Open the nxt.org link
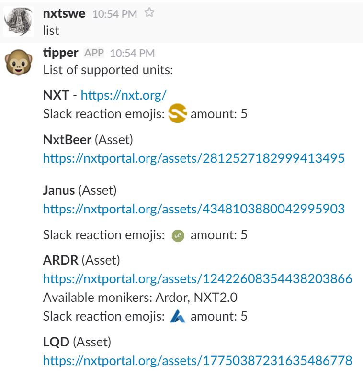The image size is (363, 377). click(123, 95)
